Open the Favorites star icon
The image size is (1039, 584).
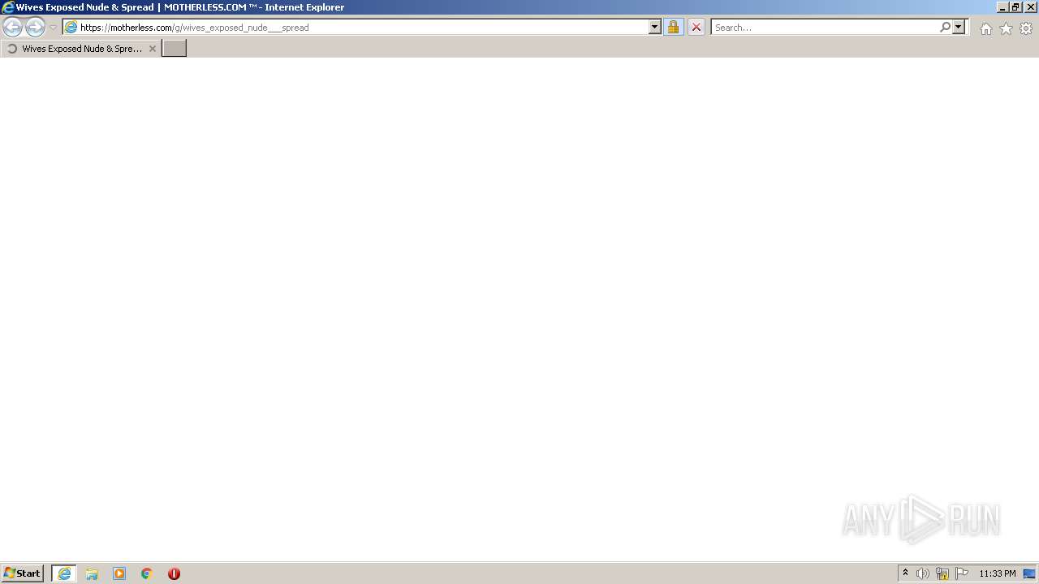coord(1006,28)
